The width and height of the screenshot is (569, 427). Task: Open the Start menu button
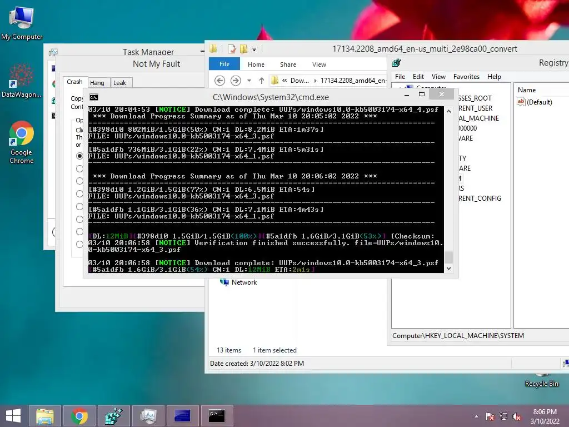point(13,416)
